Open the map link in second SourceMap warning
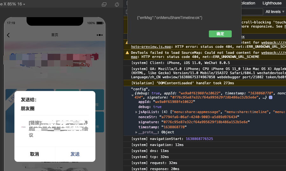The height and width of the screenshot is (171, 286). point(134,57)
